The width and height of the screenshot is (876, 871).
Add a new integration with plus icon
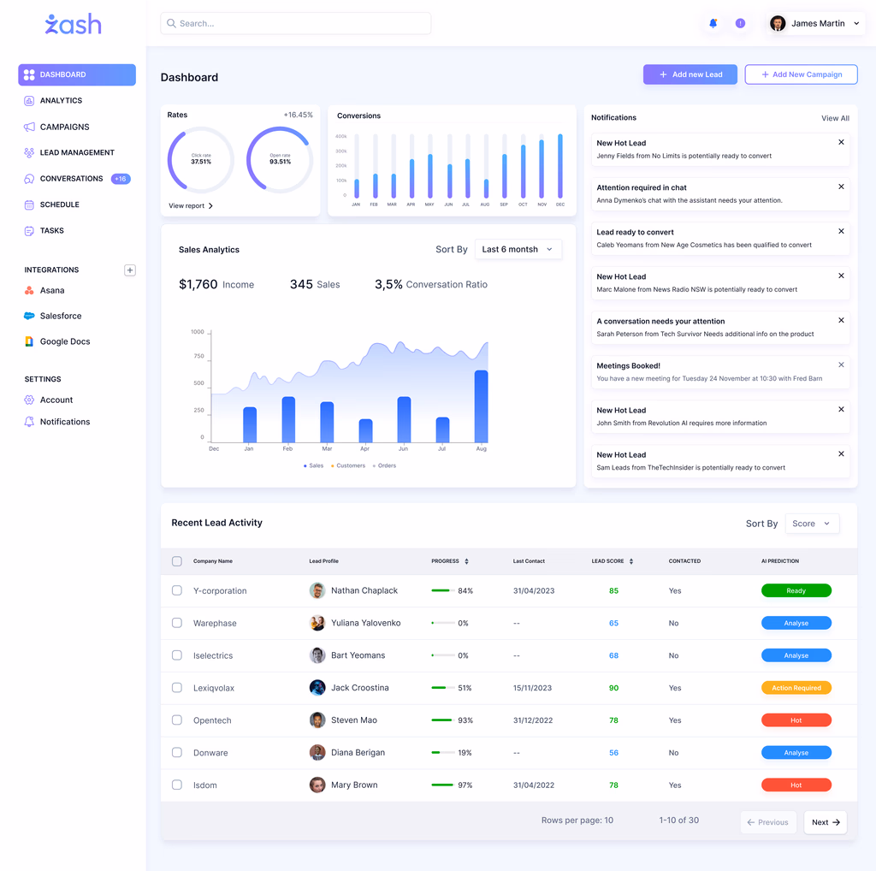[x=130, y=270]
